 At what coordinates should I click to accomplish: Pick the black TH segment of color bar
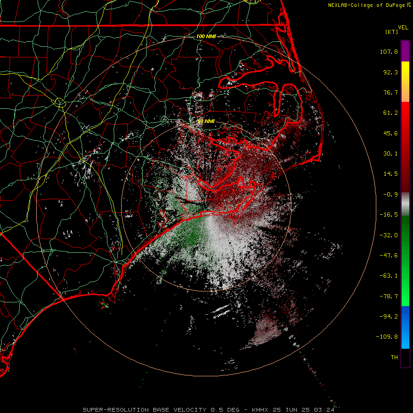point(405,357)
